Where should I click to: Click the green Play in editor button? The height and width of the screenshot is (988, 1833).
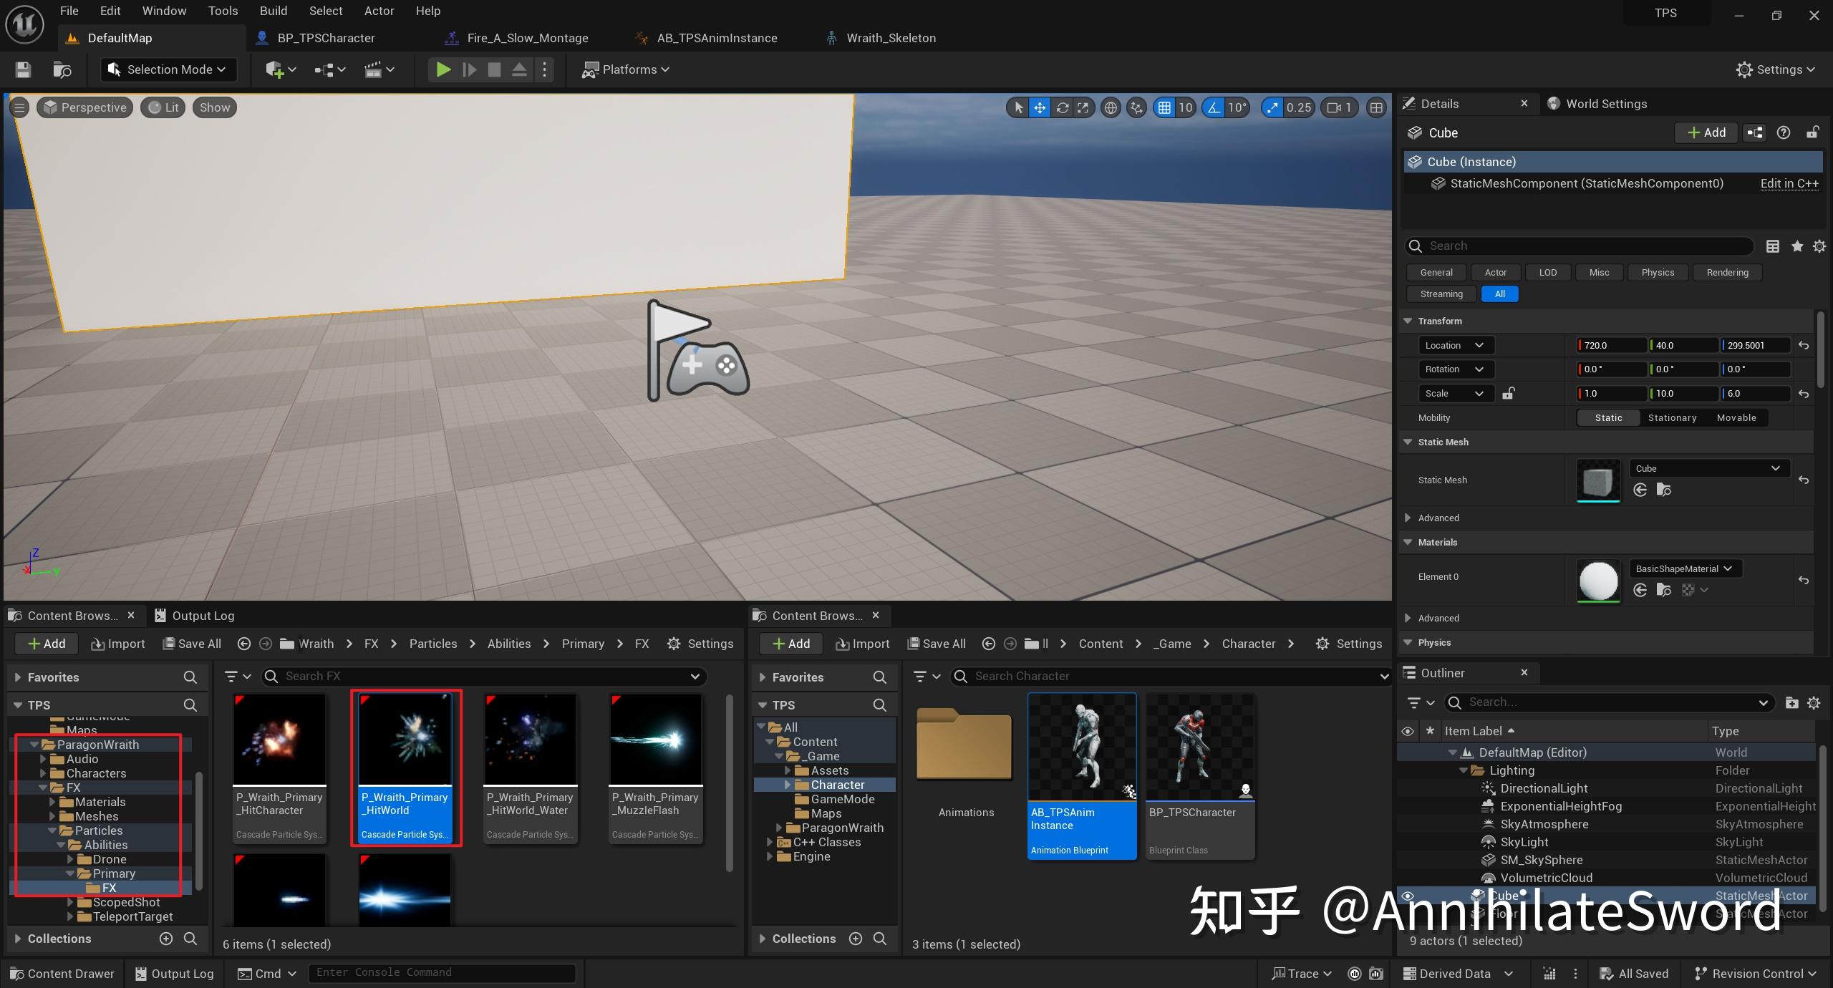point(443,69)
